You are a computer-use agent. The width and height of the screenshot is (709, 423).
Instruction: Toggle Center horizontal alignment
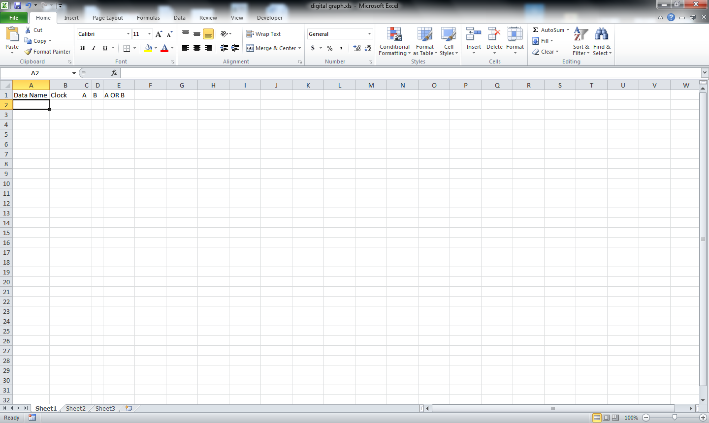pos(197,48)
